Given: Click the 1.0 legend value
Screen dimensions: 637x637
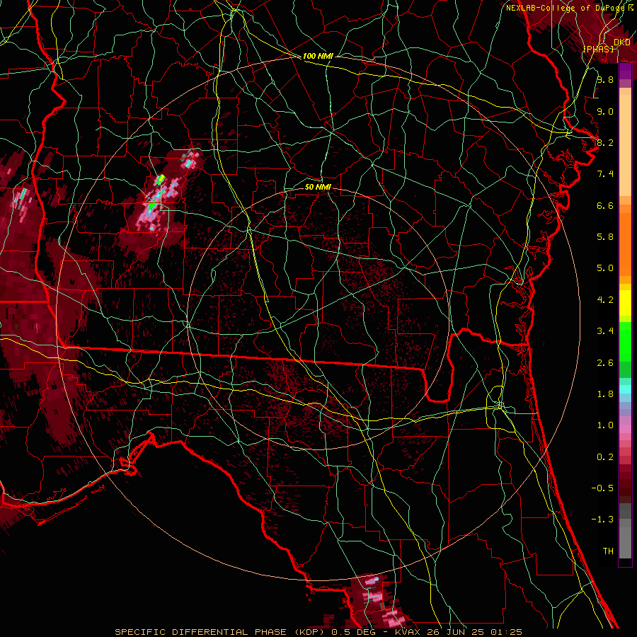Looking at the screenshot, I should [605, 425].
